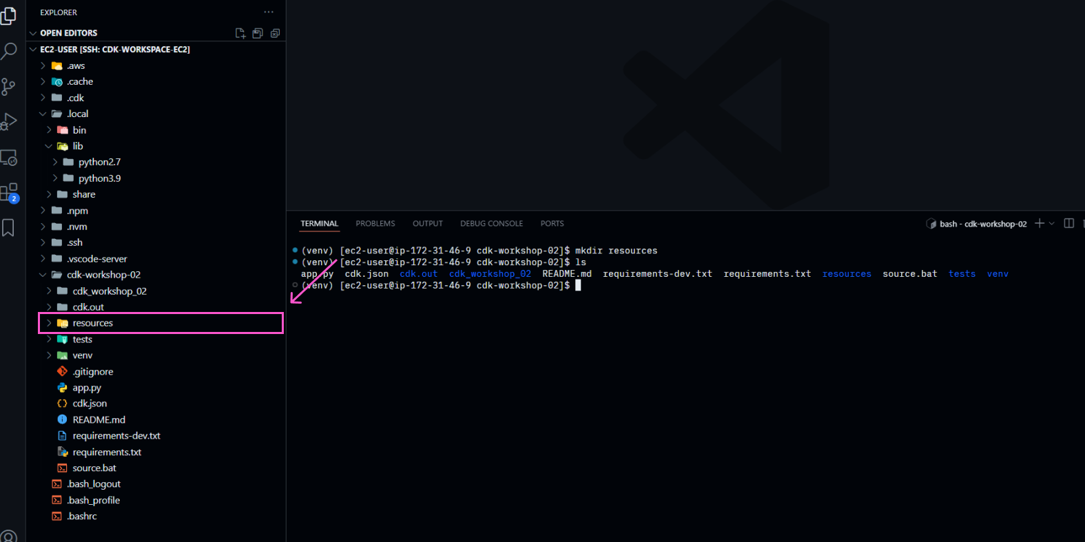1085x542 pixels.
Task: Click the split terminal icon
Action: point(1069,223)
